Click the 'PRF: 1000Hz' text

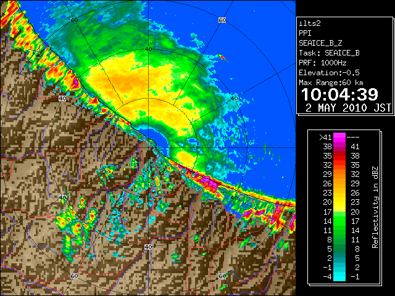pos(323,63)
